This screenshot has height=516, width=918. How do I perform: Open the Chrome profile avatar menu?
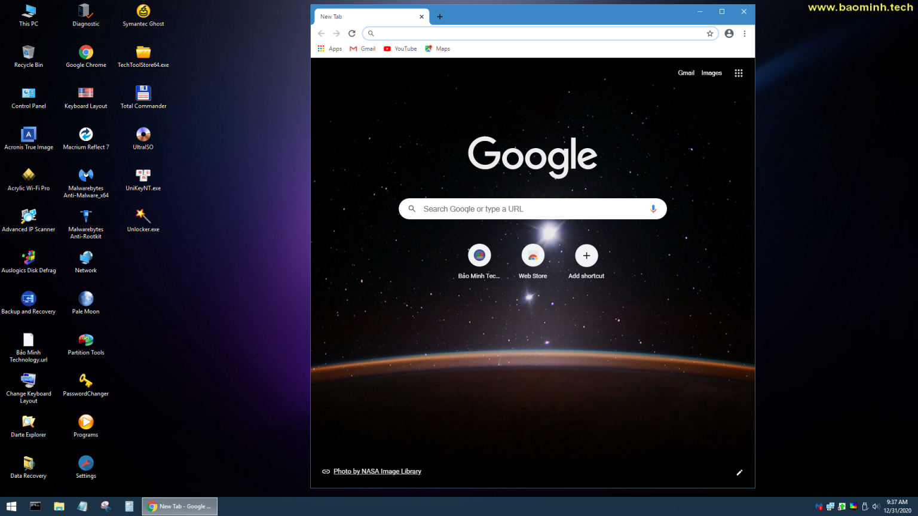[x=729, y=33]
